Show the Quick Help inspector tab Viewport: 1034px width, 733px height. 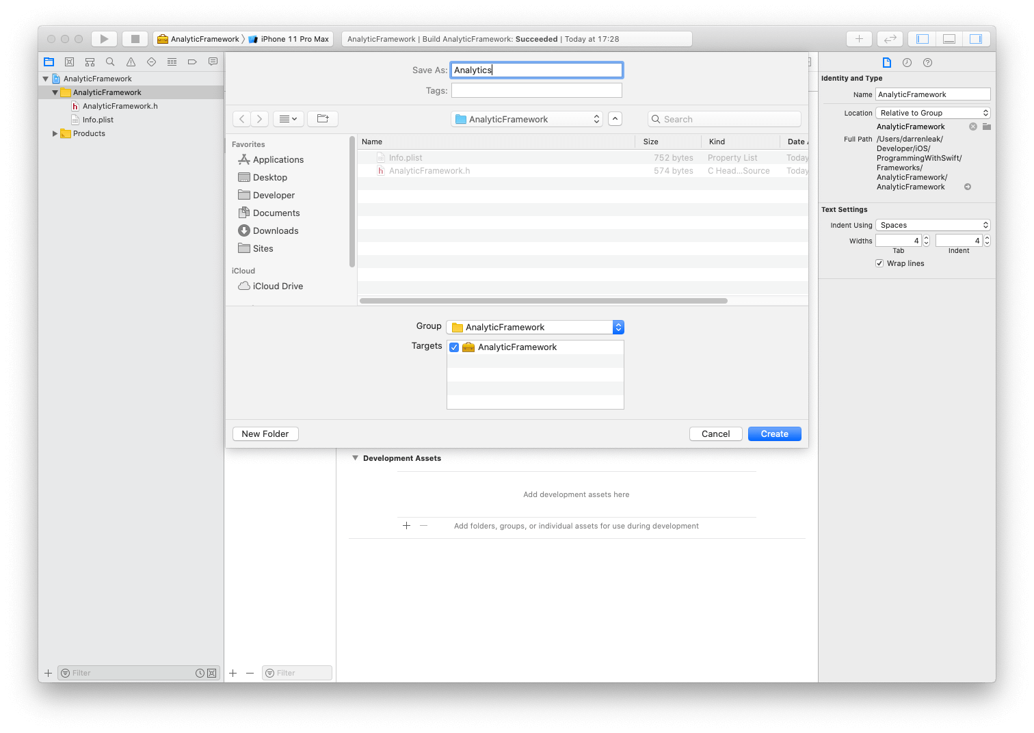[927, 62]
